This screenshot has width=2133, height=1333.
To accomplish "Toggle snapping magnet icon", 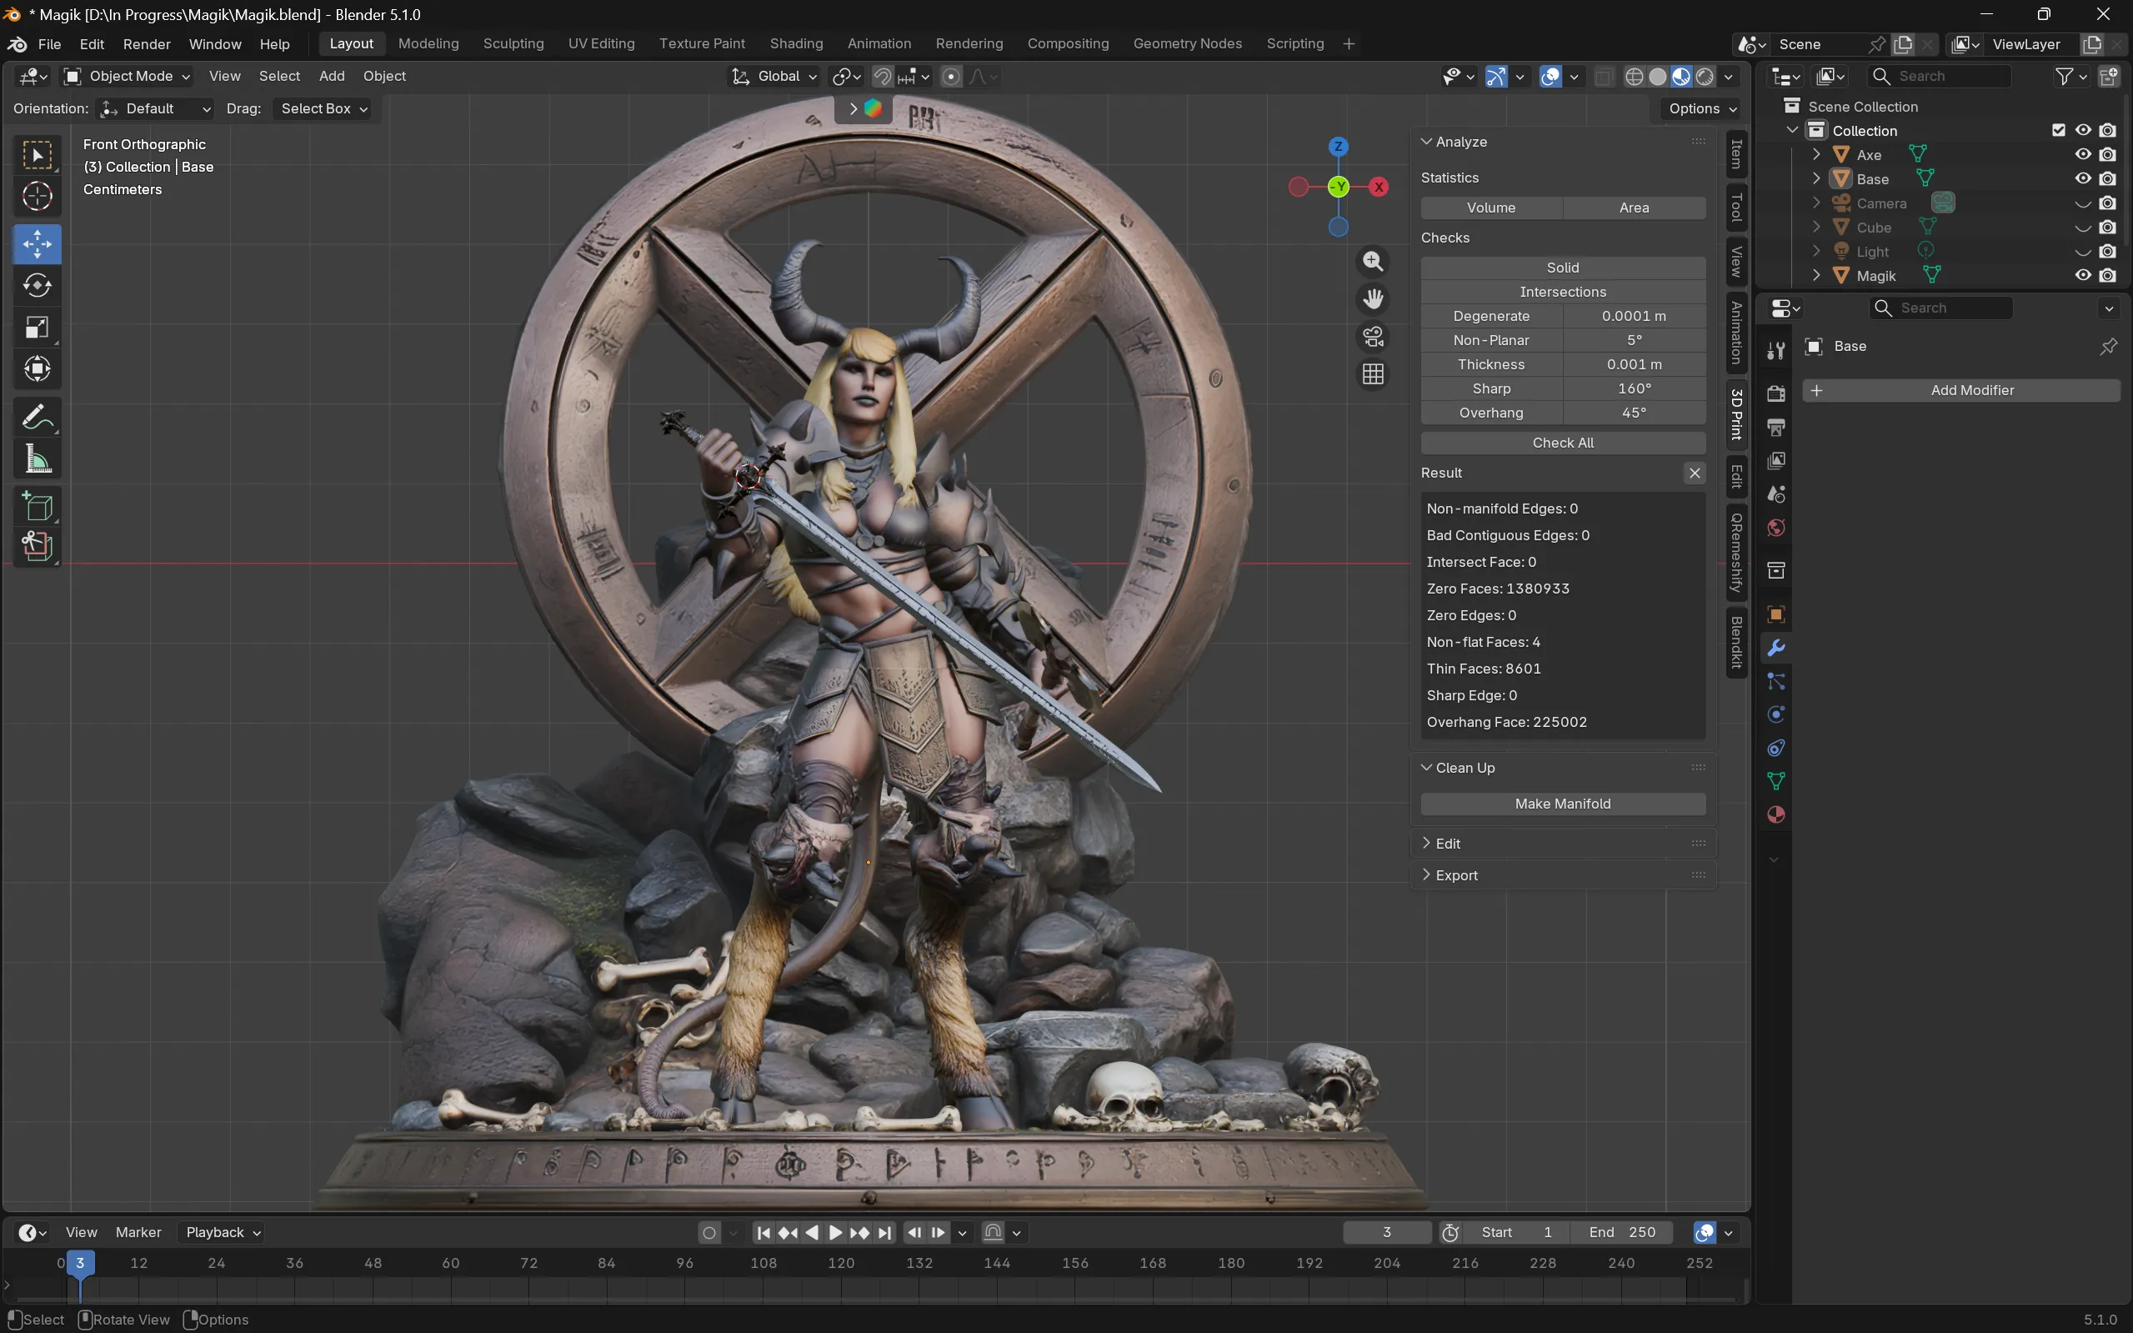I will [882, 77].
